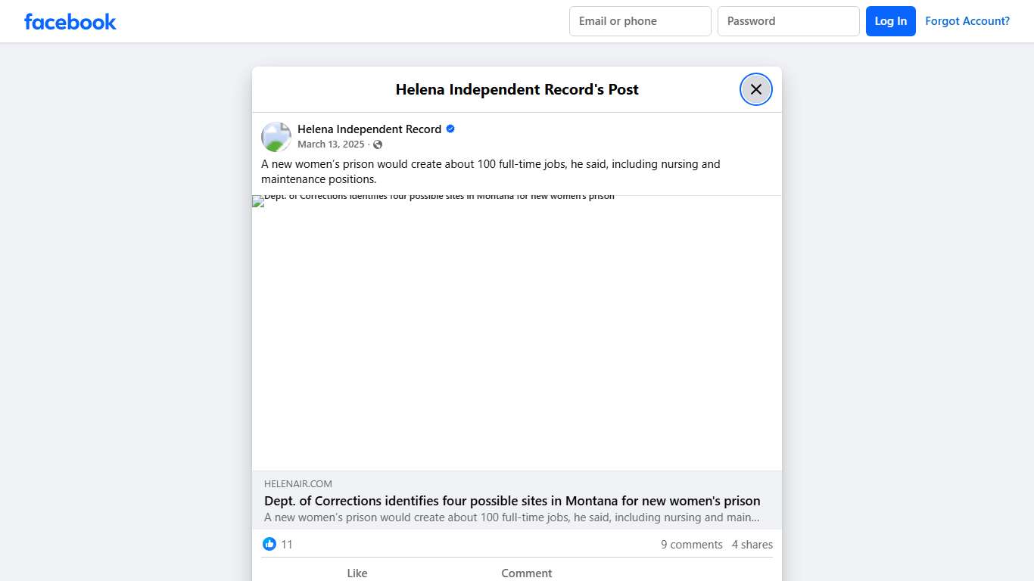1034x581 pixels.
Task: View the 11 reactions count
Action: coord(287,545)
